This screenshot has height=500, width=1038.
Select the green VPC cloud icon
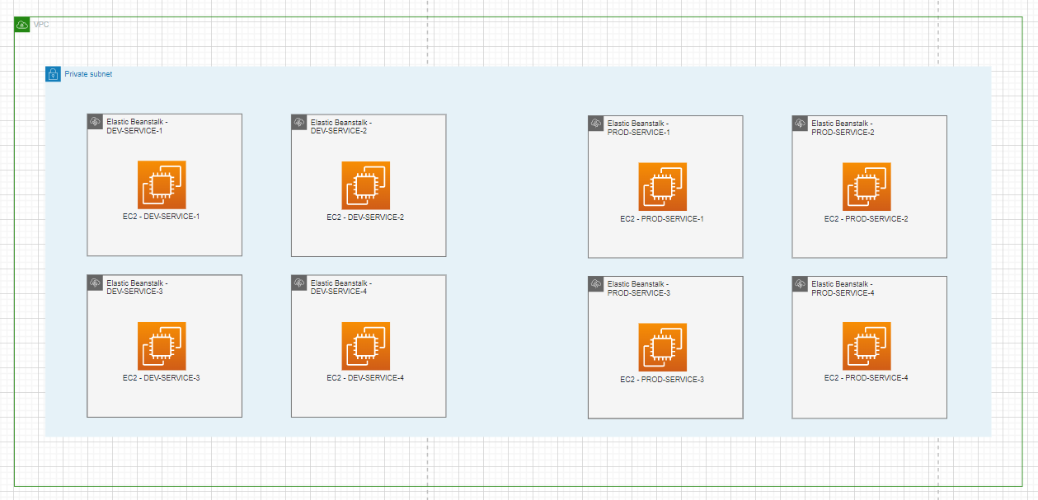[x=22, y=25]
